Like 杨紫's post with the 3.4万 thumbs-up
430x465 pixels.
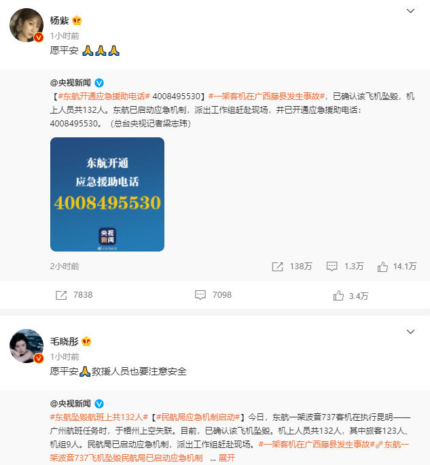tap(338, 295)
